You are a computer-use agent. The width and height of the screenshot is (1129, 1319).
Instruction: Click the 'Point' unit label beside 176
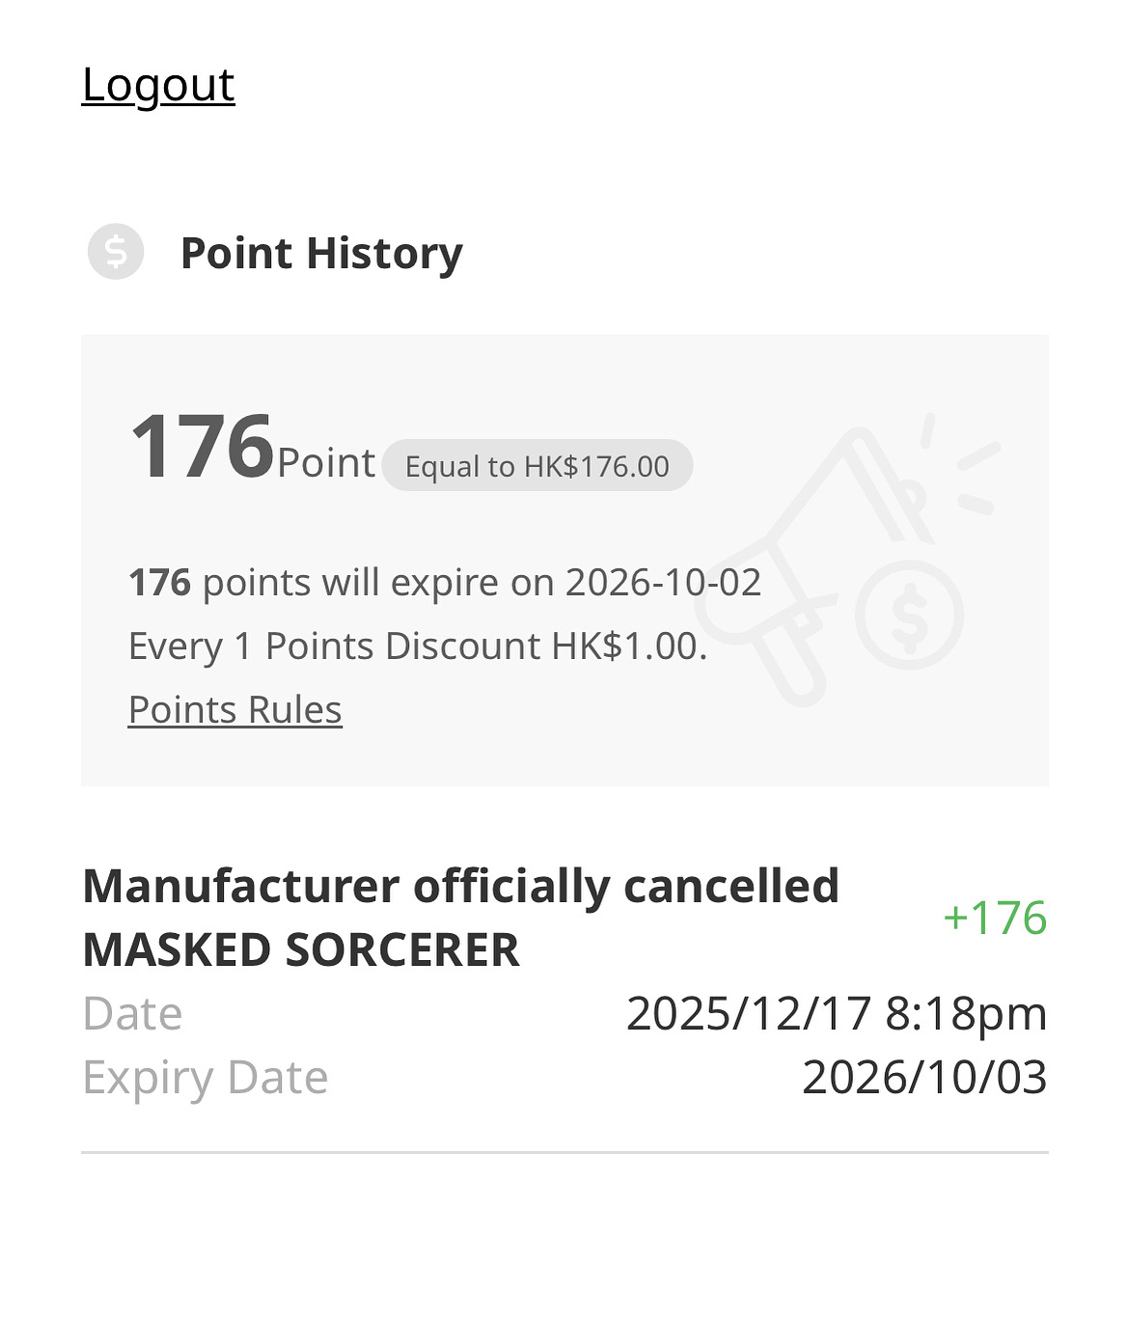(x=326, y=463)
